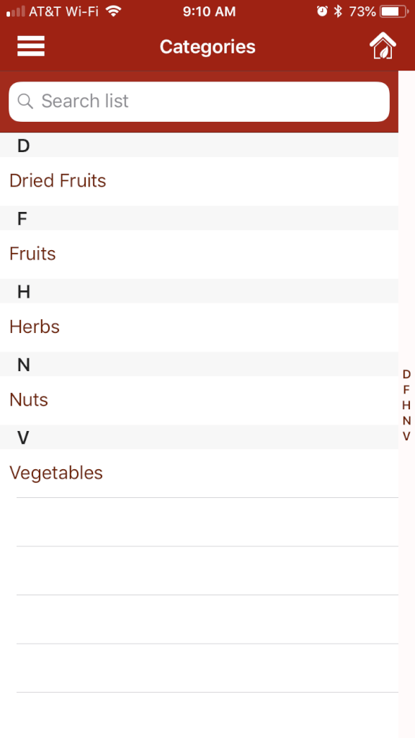Select the Nuts category
Viewport: 415px width, 738px height.
(199, 400)
